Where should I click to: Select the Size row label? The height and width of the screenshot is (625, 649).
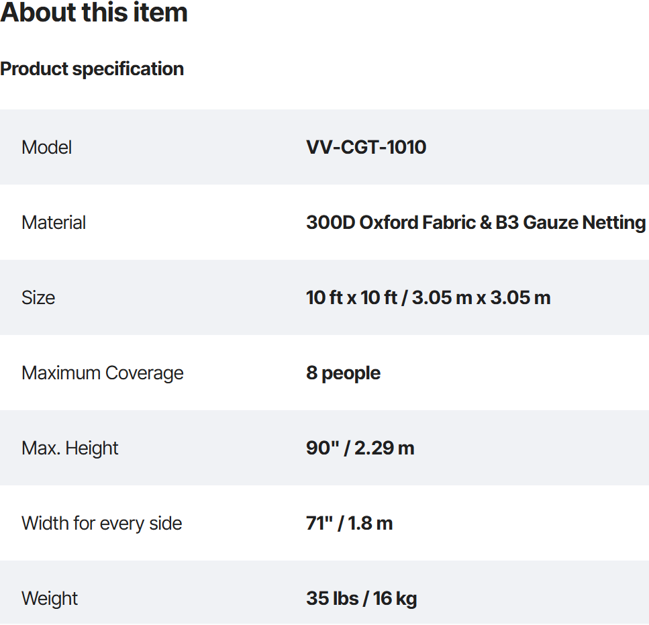pos(38,298)
